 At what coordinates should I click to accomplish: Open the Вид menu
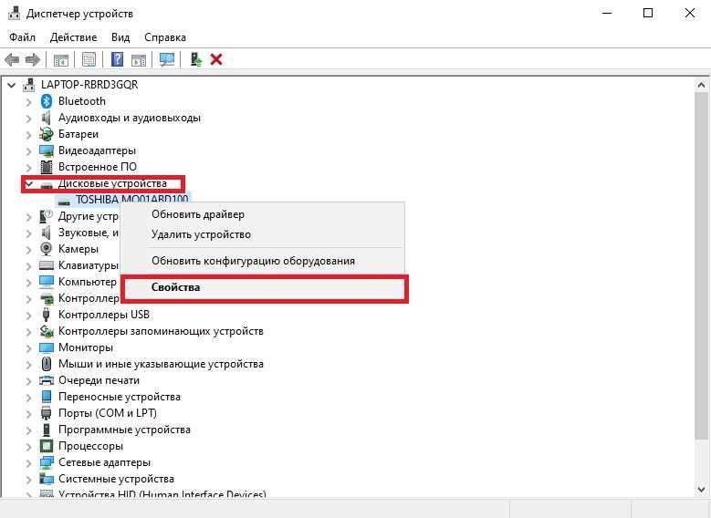coord(120,37)
